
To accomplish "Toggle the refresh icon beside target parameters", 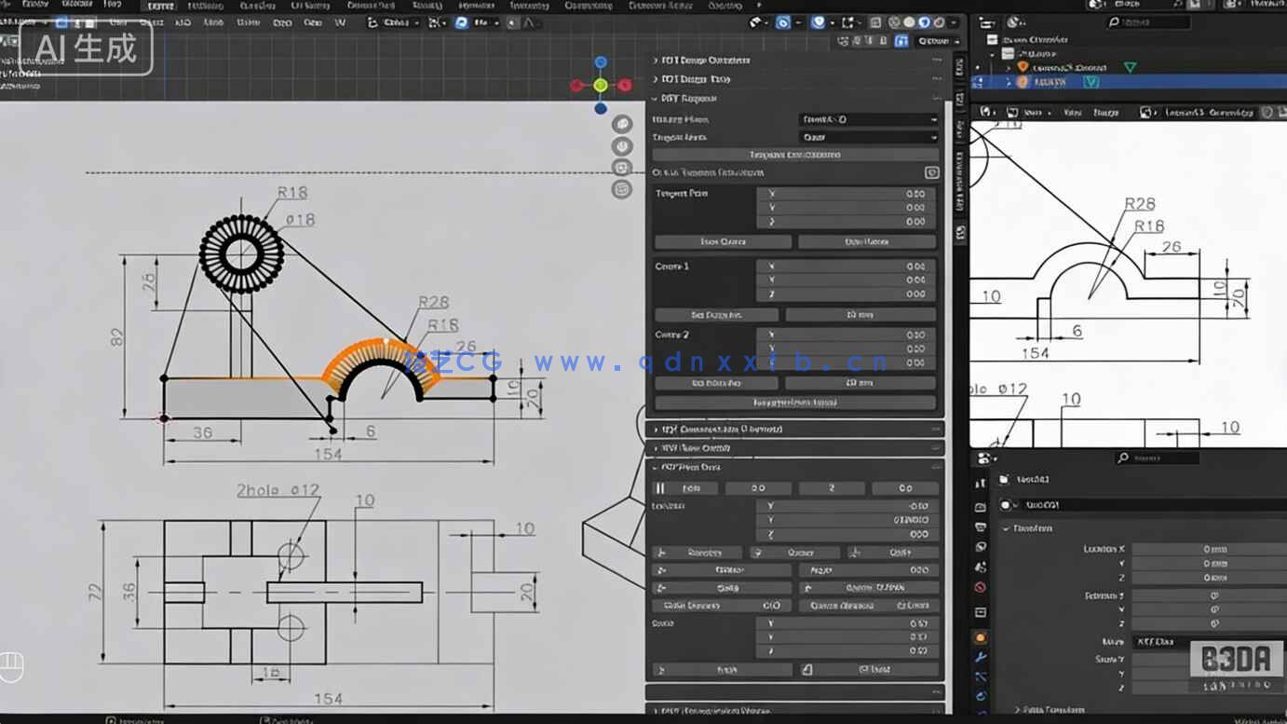I will coord(933,172).
